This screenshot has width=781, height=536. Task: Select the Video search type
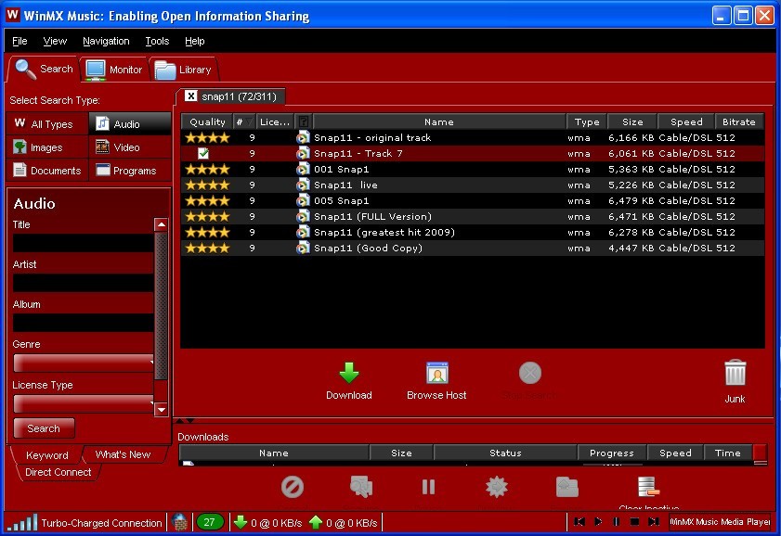coord(130,147)
